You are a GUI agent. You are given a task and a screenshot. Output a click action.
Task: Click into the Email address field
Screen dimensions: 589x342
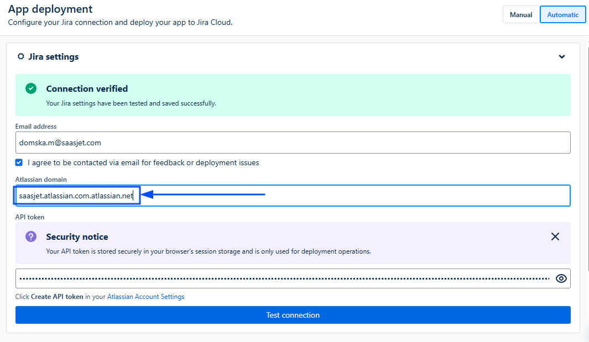coord(293,143)
